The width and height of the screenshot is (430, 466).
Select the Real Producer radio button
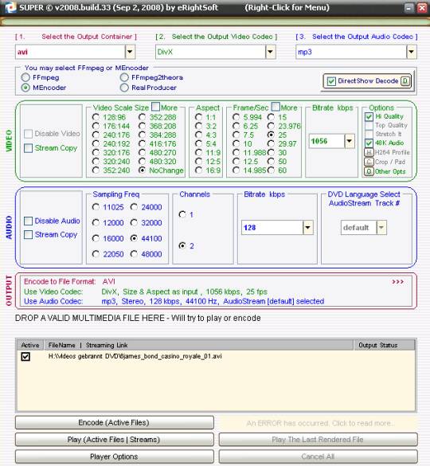click(x=124, y=88)
